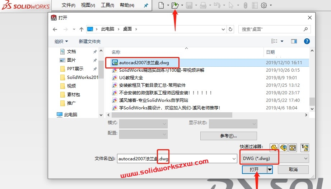Click the Save icon in SolidWorks toolbar
Viewport: 331px width, 189px height.
tap(189, 5)
